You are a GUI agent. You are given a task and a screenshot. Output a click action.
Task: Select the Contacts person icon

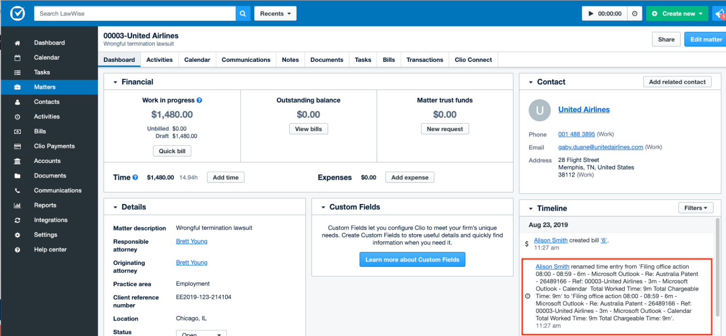(x=17, y=102)
